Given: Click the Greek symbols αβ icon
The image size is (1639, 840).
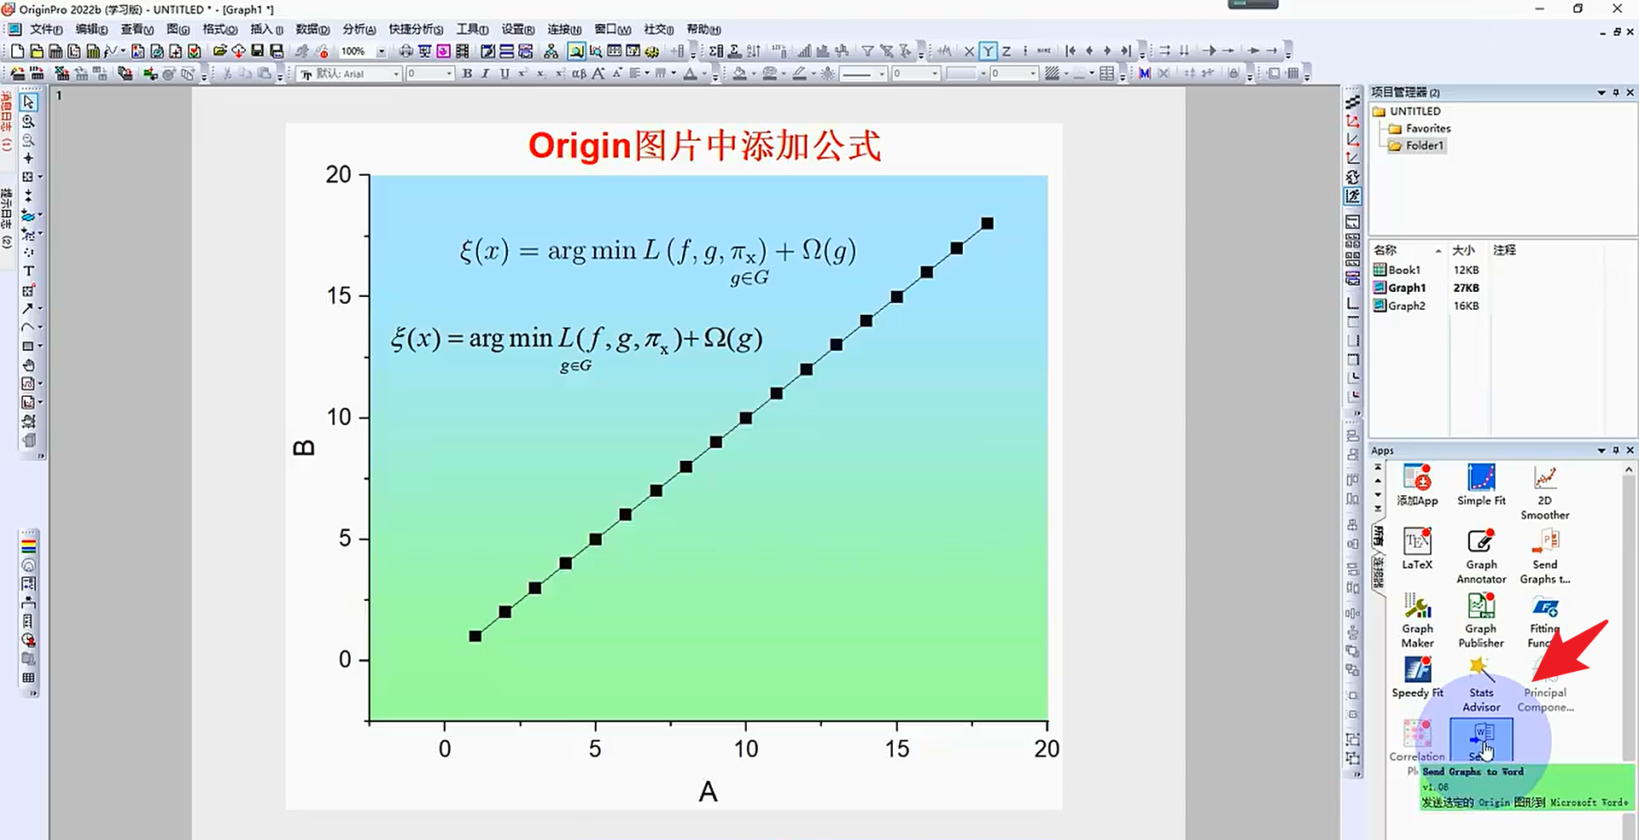Looking at the screenshot, I should 579,73.
